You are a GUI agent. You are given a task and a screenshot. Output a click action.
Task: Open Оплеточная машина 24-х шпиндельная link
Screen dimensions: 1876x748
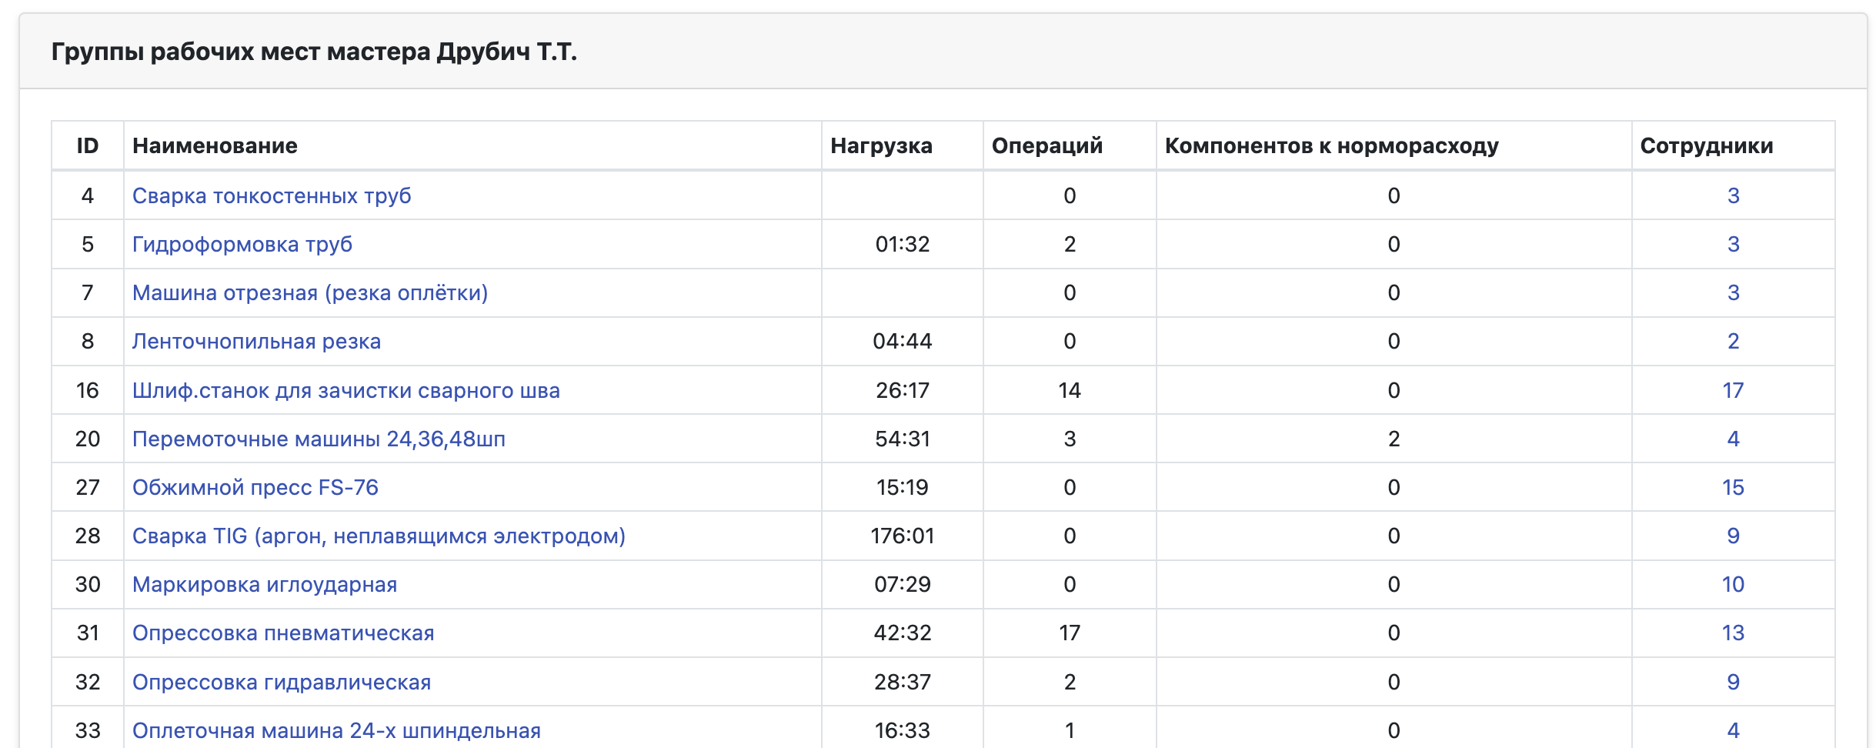336,730
